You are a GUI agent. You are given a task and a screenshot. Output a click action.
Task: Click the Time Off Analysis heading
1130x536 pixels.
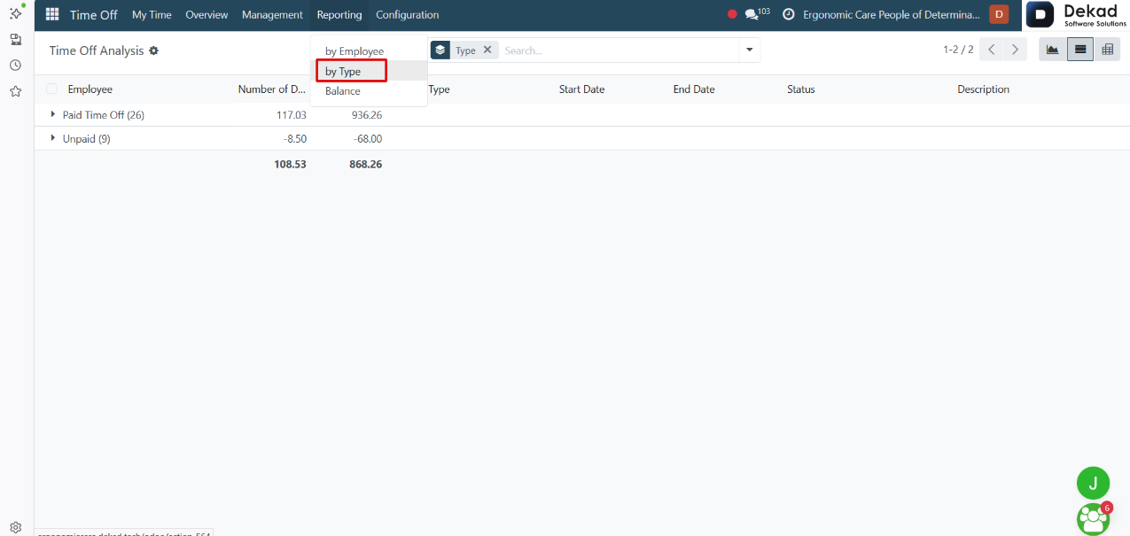pos(96,50)
